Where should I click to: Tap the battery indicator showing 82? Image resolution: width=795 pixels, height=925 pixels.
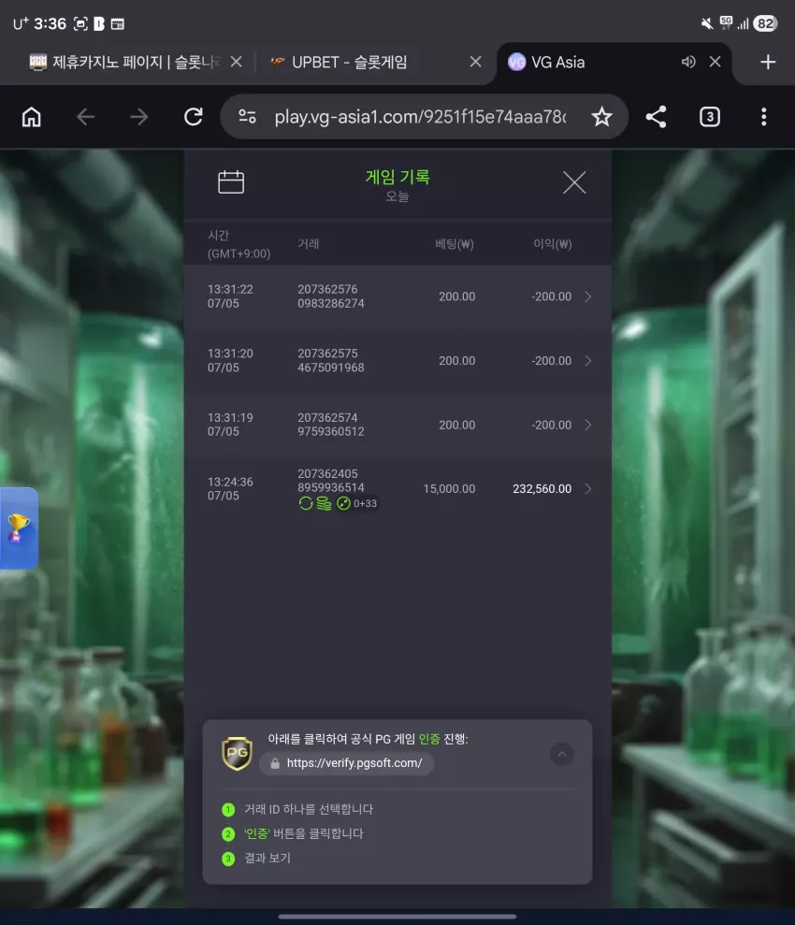[765, 23]
